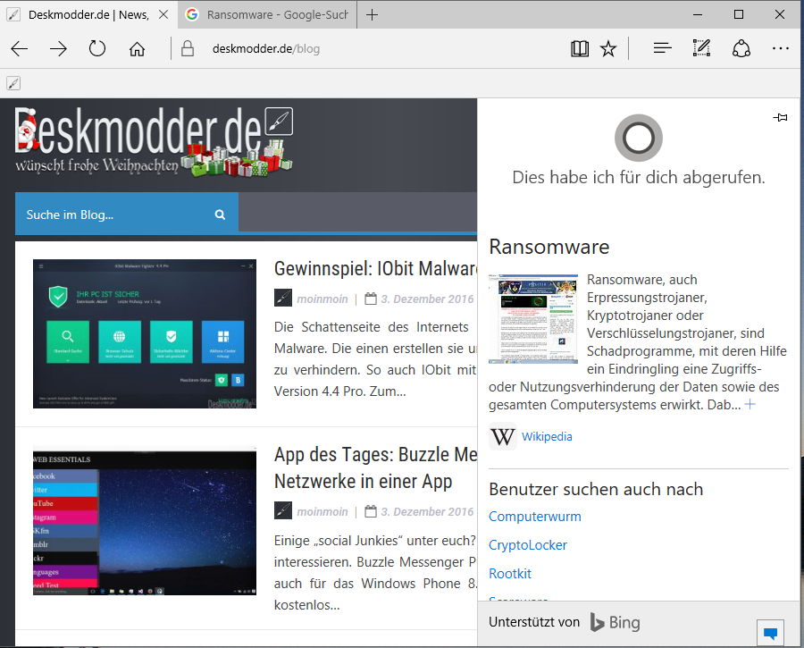Image resolution: width=804 pixels, height=648 pixels.
Task: Go forward with the forward arrow
Action: pyautogui.click(x=58, y=49)
